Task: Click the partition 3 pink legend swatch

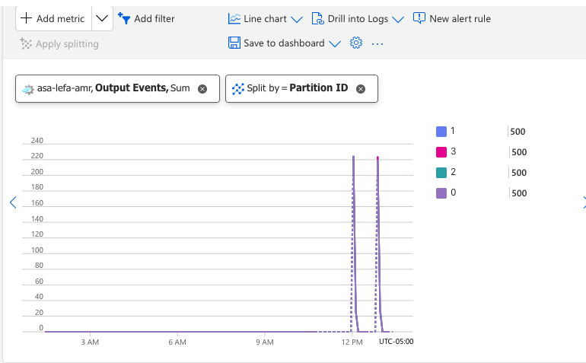Action: pyautogui.click(x=441, y=152)
